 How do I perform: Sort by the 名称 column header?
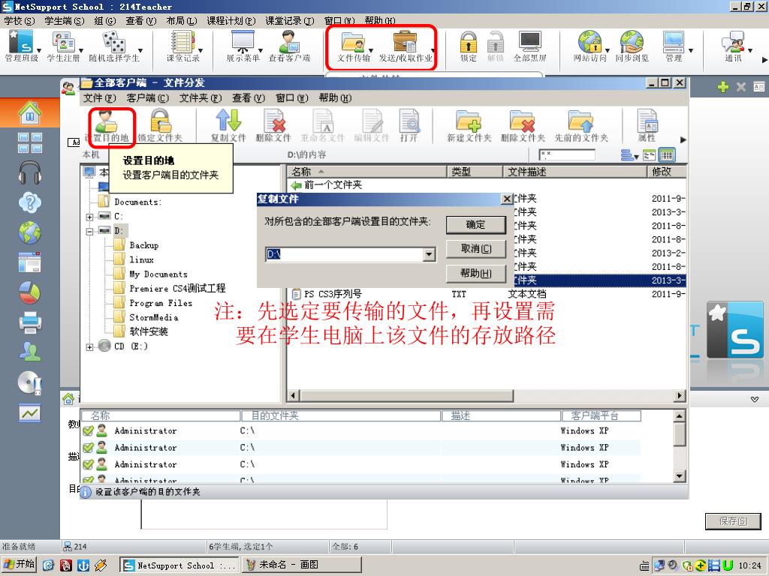[x=366, y=172]
